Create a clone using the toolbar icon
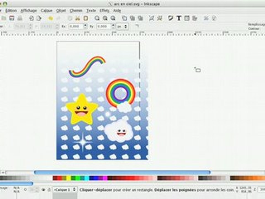The height and width of the screenshot is (199, 265). pos(132,18)
